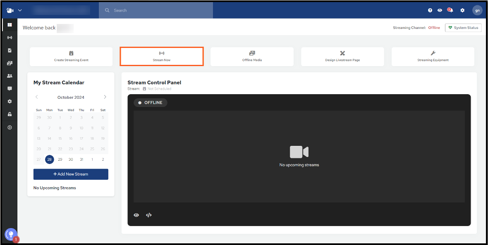Click the notifications bell in the top bar
Screen dimensions: 488x245
tap(450, 10)
